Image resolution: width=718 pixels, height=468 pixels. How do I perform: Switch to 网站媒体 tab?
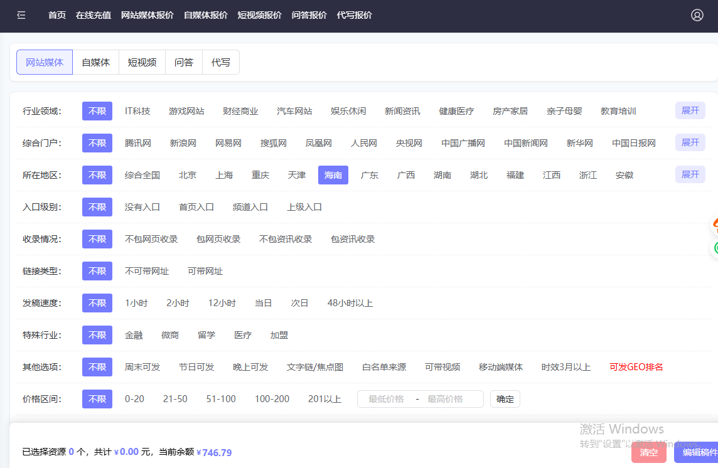(45, 62)
